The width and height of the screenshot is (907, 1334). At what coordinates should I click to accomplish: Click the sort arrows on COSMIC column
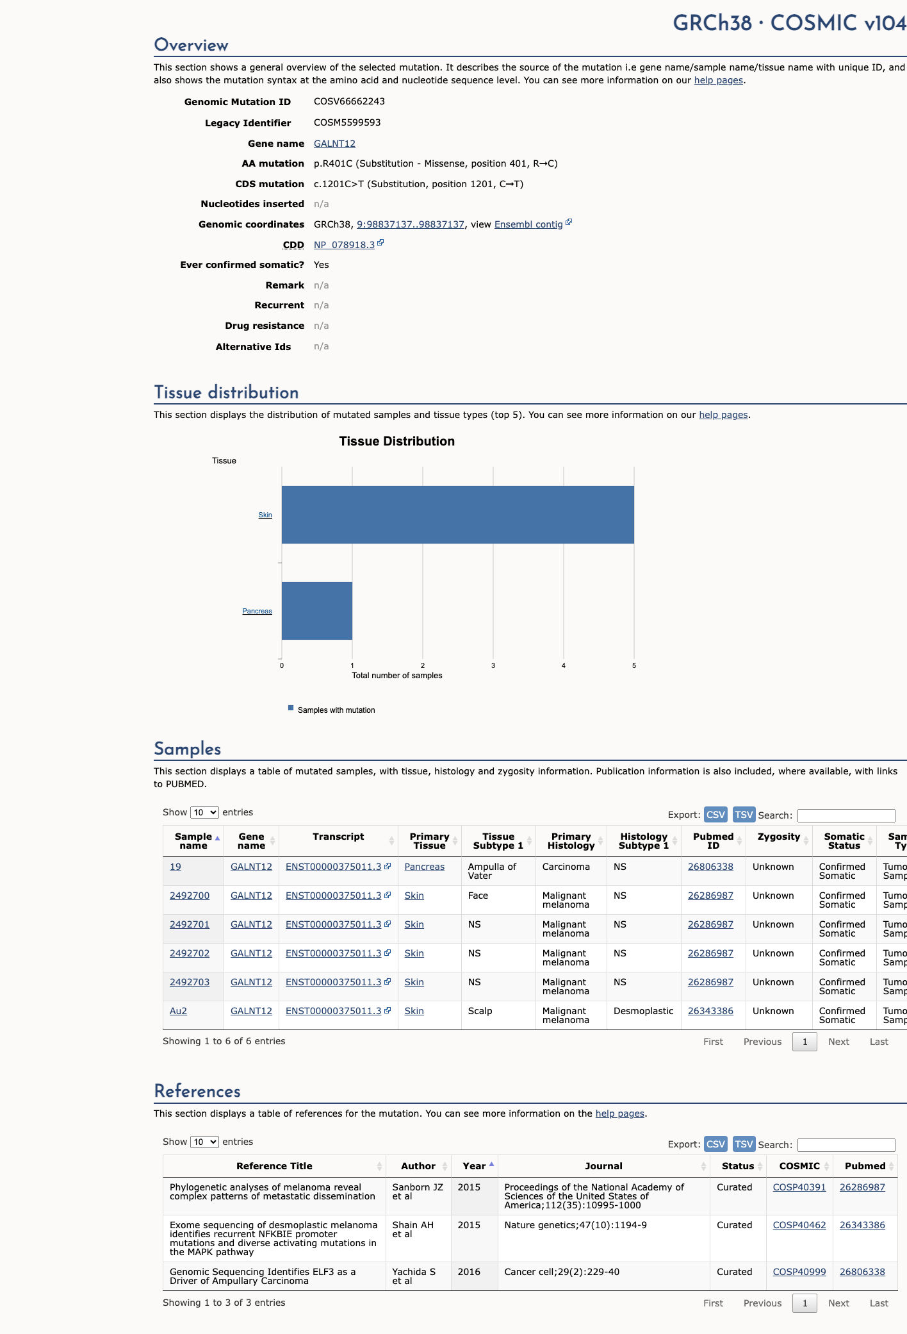(826, 1166)
